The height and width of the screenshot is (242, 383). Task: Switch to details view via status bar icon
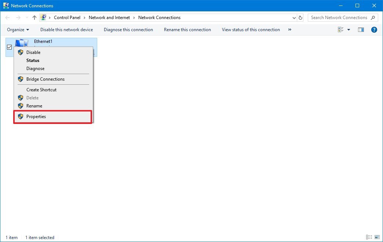coord(369,237)
